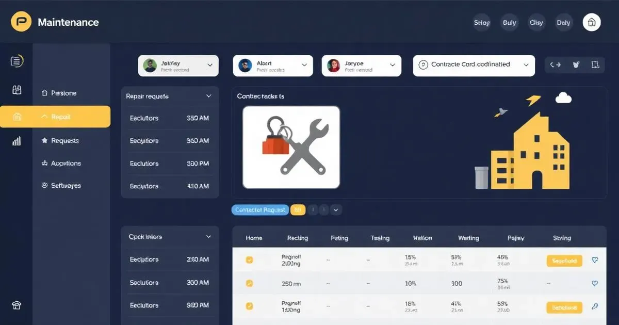
Task: Click the Nelliorv column header
Action: [x=423, y=238]
